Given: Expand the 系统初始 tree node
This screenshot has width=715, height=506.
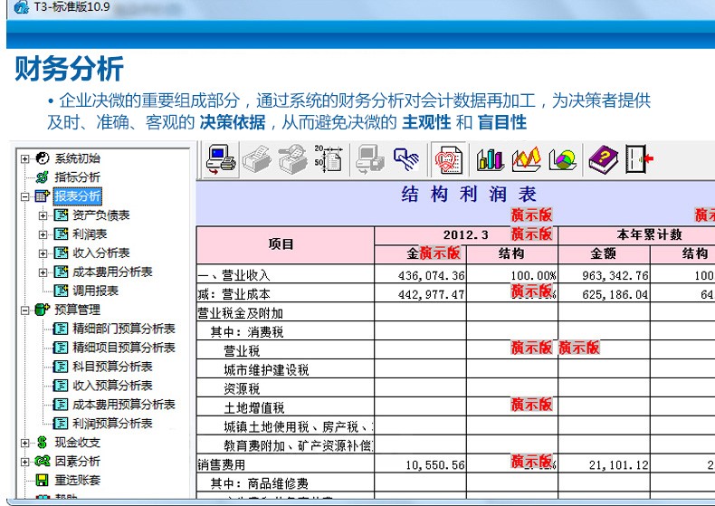Looking at the screenshot, I should click(x=24, y=158).
